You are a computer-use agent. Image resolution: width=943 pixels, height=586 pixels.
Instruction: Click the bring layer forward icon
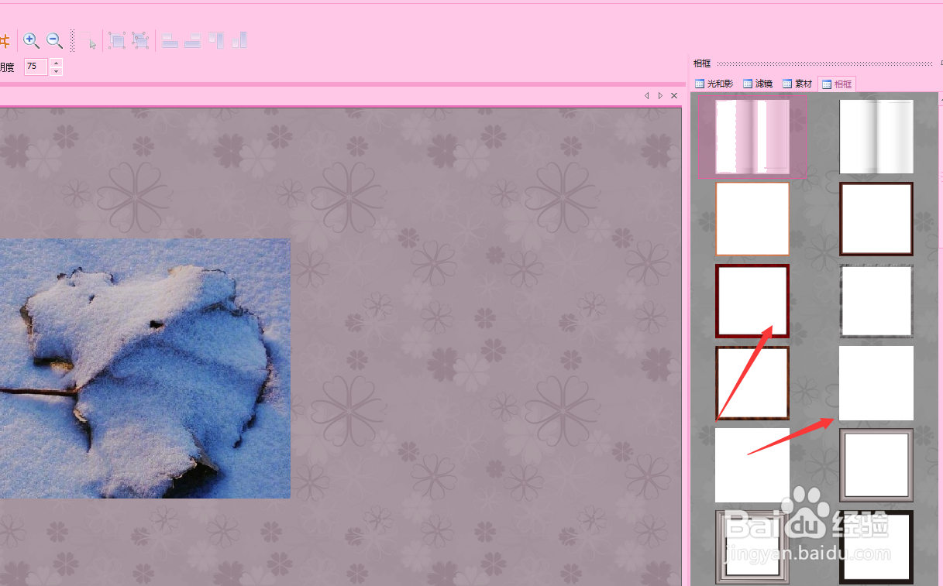117,41
